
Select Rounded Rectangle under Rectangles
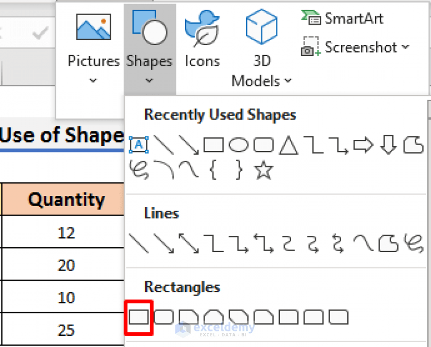click(x=164, y=317)
